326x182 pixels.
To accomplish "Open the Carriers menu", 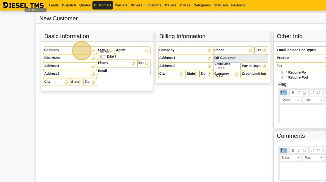I will pyautogui.click(x=121, y=5).
